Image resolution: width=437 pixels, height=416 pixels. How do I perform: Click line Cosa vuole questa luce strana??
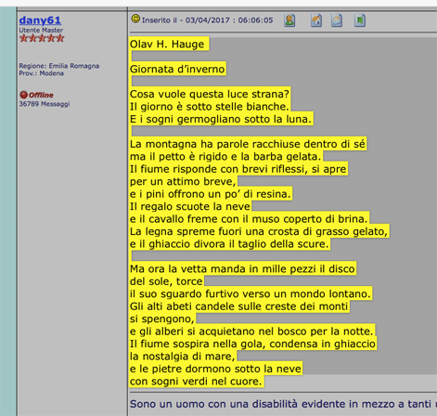[x=210, y=94]
